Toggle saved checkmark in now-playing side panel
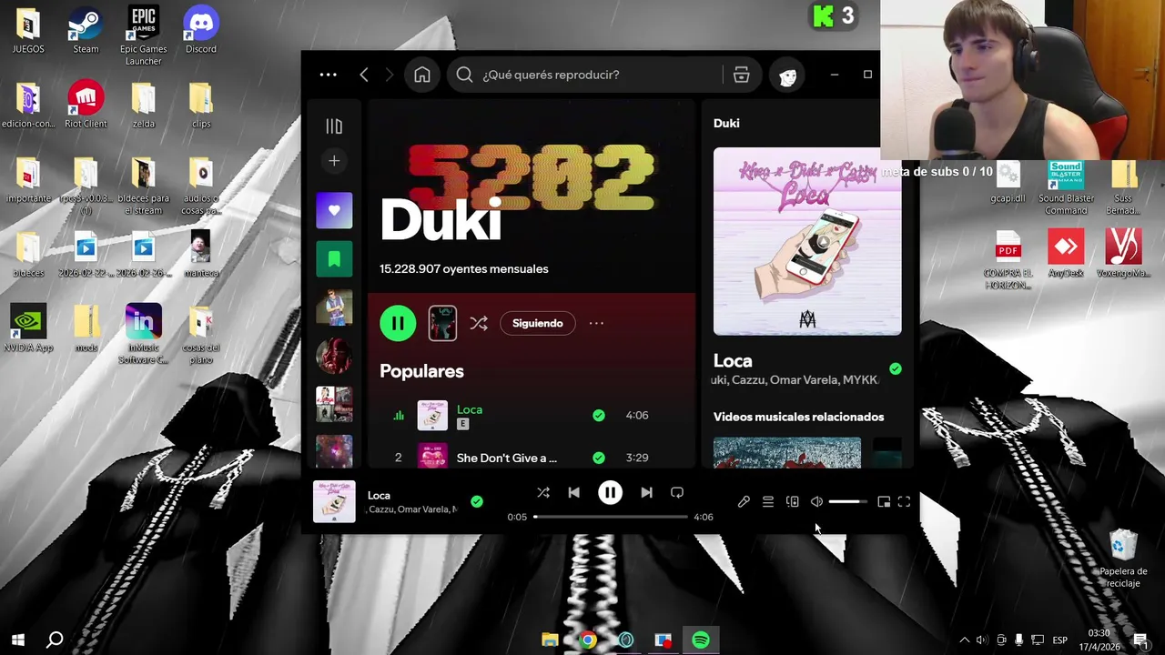This screenshot has width=1165, height=655. (x=896, y=368)
